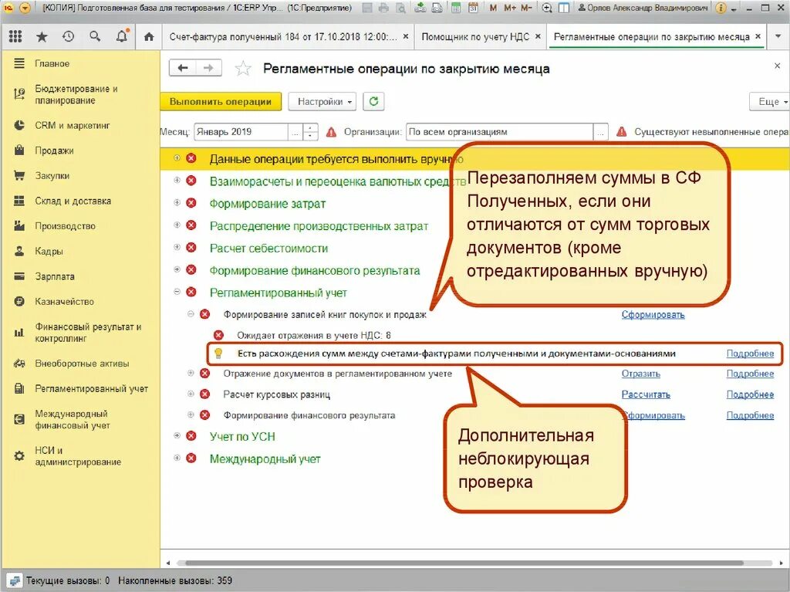Switch to Счет-фактура полученный 184 tab
The image size is (790, 592).
(283, 37)
